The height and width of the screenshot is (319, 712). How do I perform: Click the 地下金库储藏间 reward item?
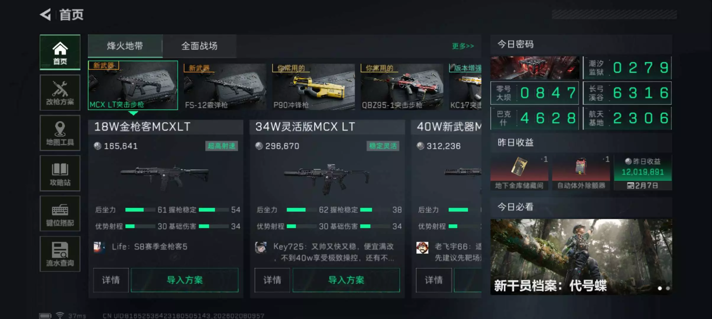click(519, 172)
